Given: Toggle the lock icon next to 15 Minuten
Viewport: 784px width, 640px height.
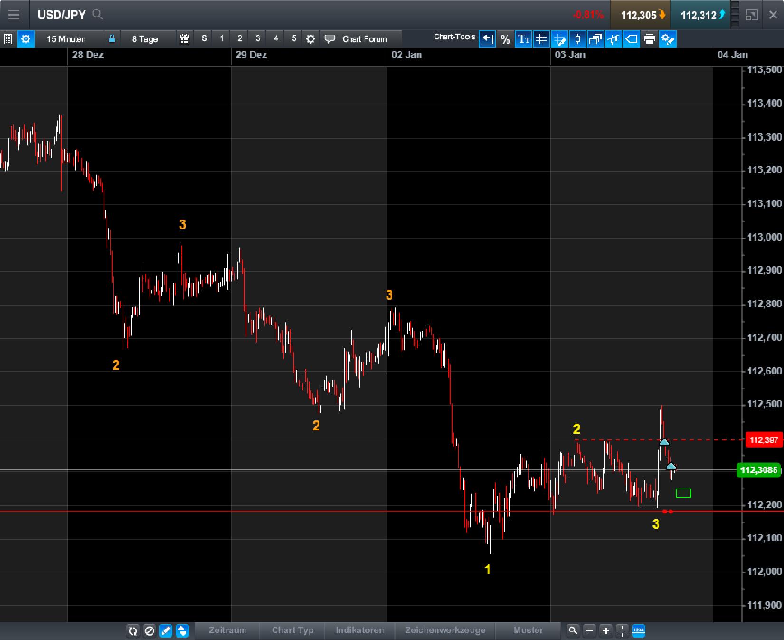Looking at the screenshot, I should click(x=112, y=39).
